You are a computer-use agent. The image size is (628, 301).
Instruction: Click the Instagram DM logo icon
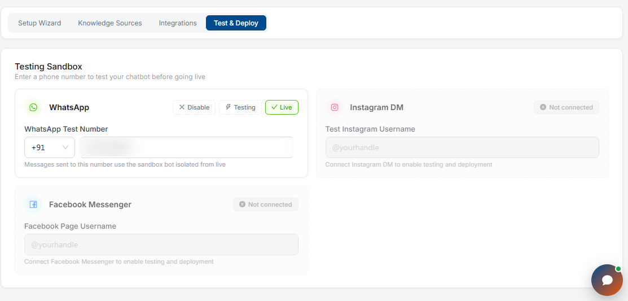tap(335, 107)
